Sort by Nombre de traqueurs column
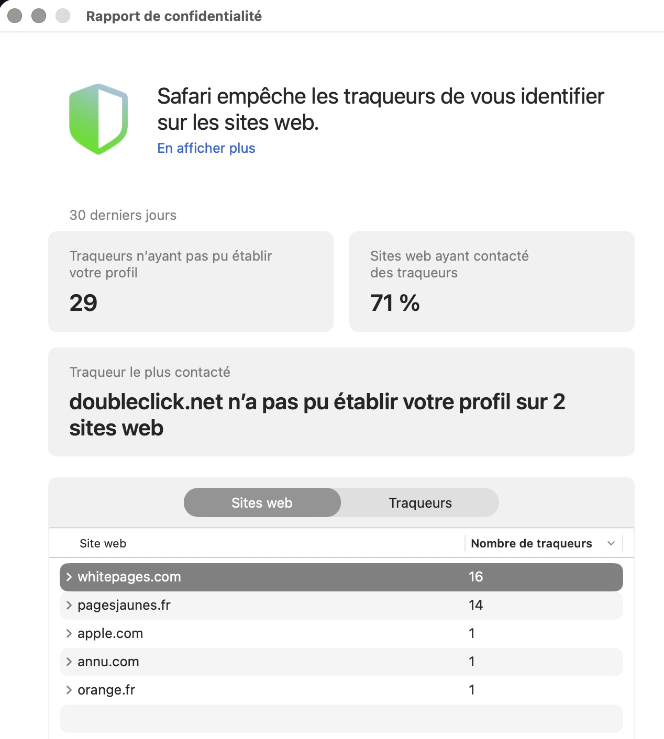This screenshot has height=739, width=664. point(531,543)
